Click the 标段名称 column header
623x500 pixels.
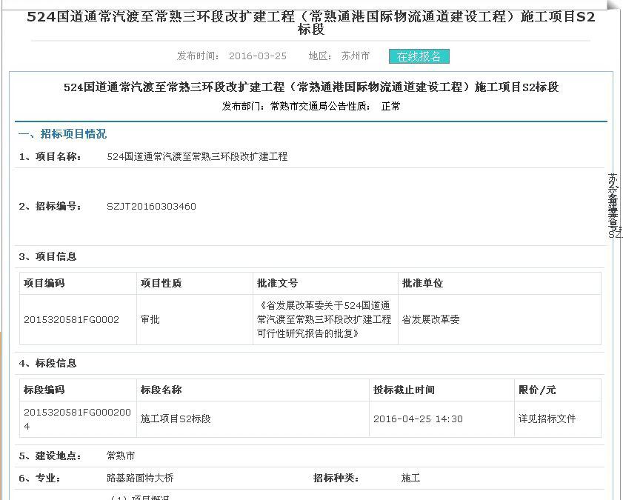161,390
